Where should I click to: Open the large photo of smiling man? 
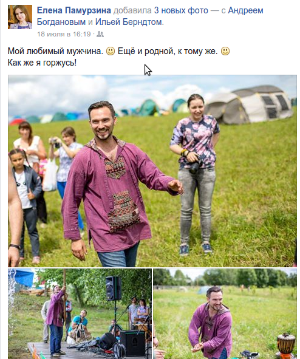coord(152,171)
